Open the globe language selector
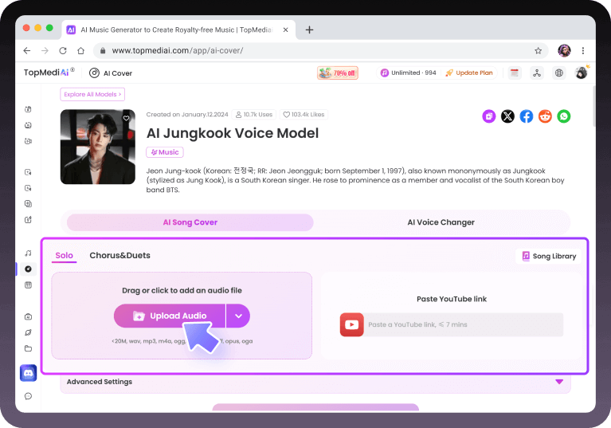This screenshot has width=611, height=428. [x=558, y=73]
